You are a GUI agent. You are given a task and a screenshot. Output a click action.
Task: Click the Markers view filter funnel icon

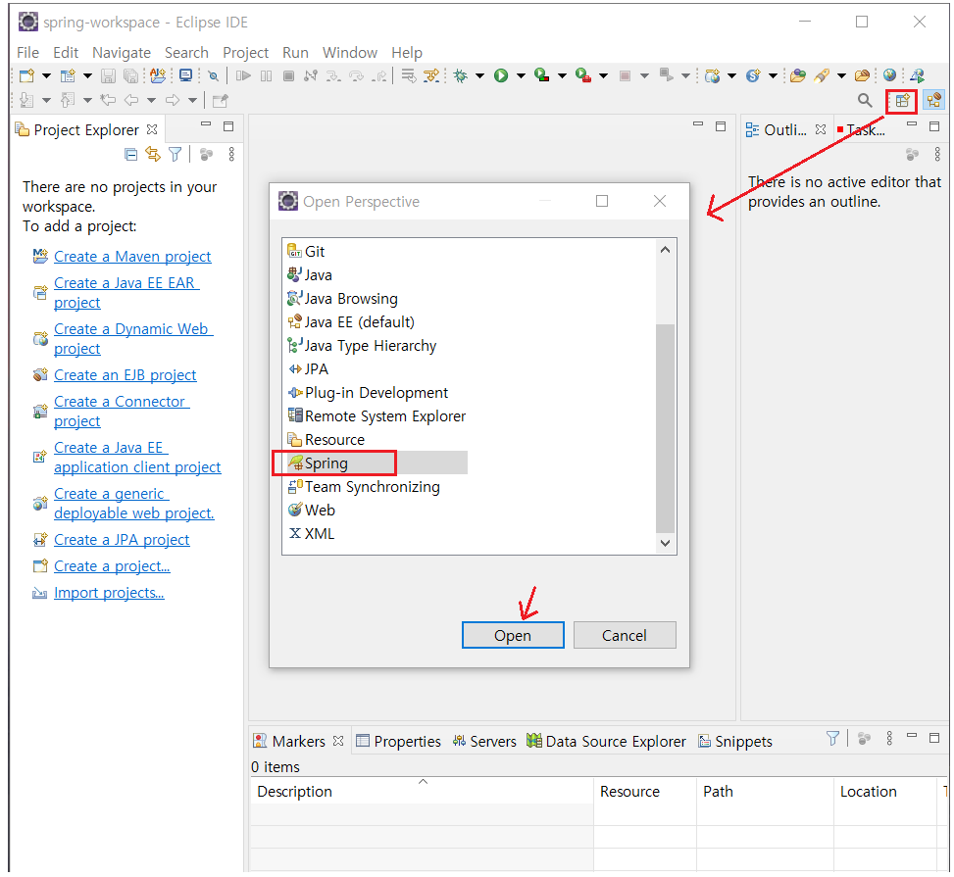click(x=833, y=738)
